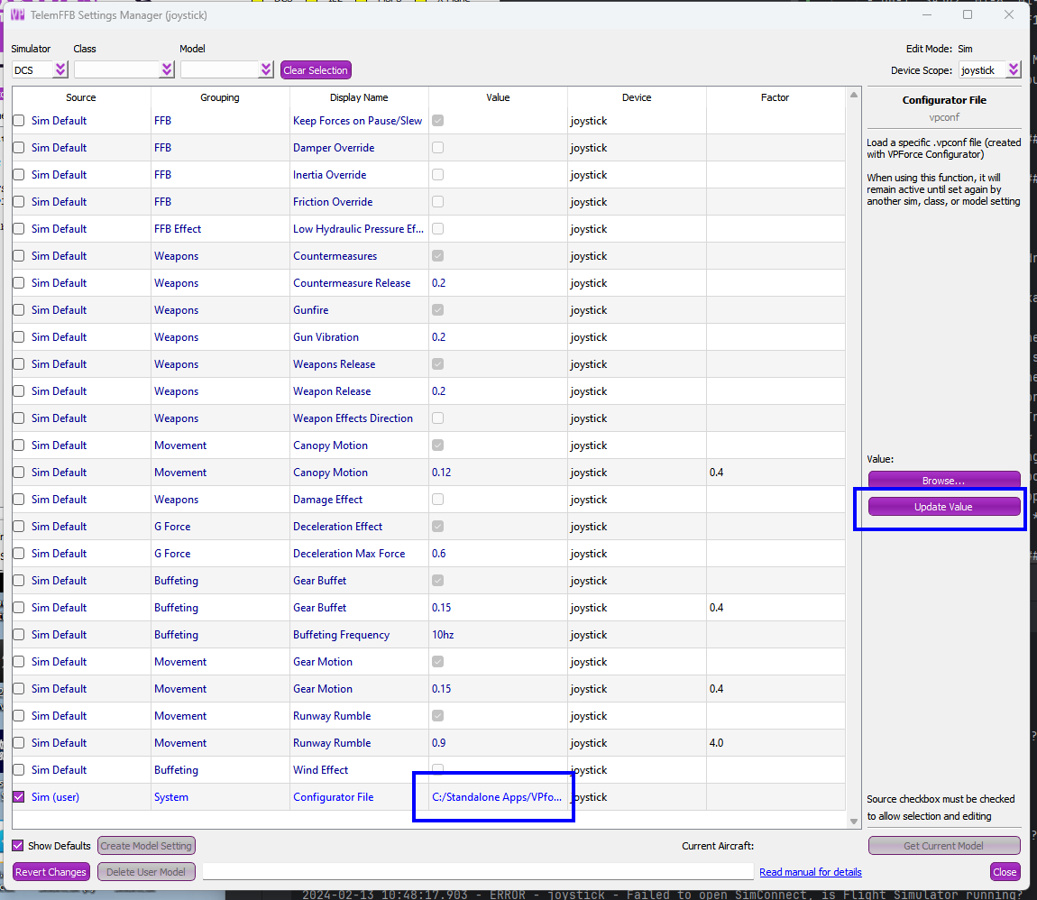The image size is (1037, 900).
Task: Click the Sim (user) source label
Action: point(56,797)
